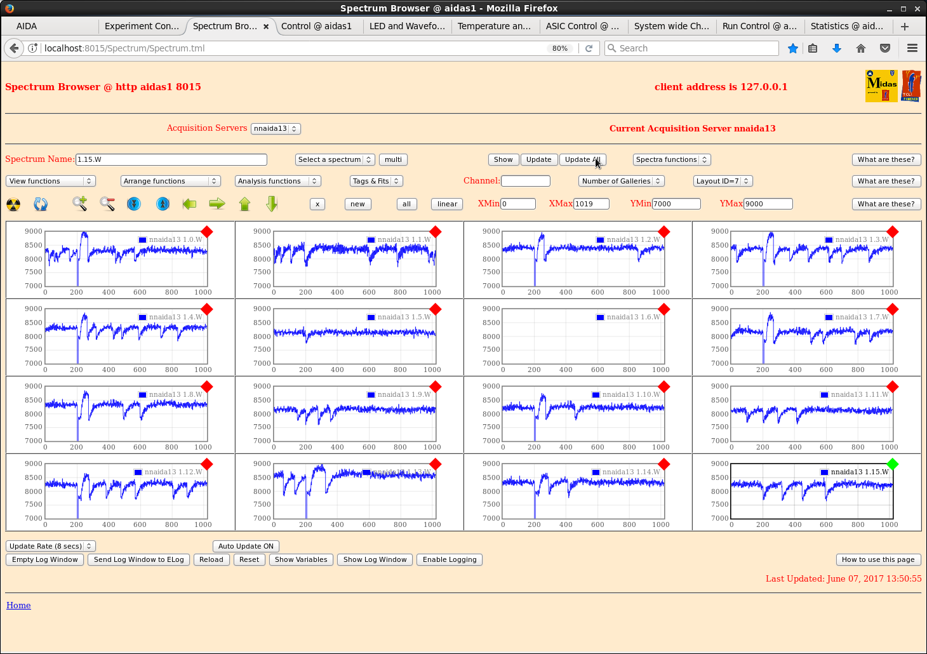
Task: Open the Tags & Fits dropdown
Action: pyautogui.click(x=377, y=181)
